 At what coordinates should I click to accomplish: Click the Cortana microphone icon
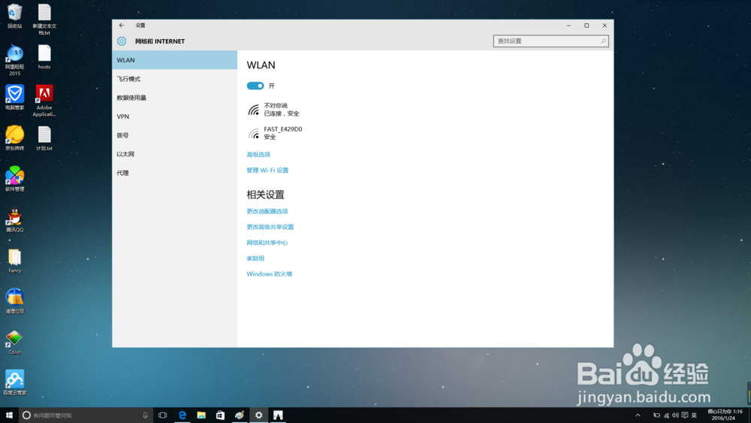[x=145, y=415]
